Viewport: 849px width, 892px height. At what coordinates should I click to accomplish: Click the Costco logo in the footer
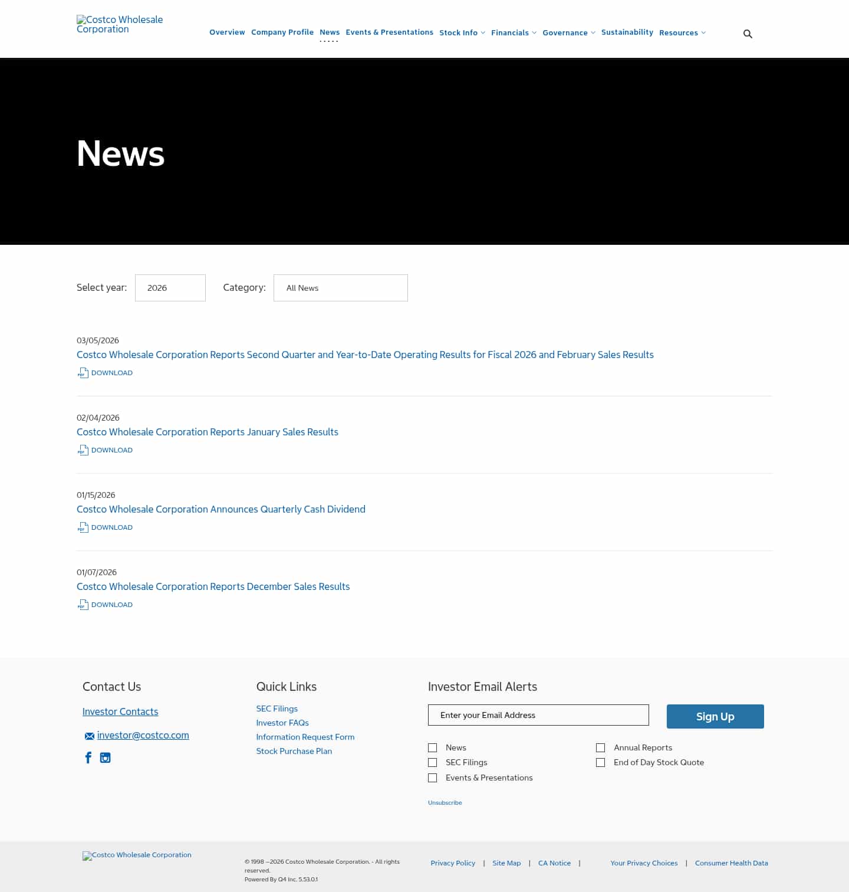coord(137,855)
